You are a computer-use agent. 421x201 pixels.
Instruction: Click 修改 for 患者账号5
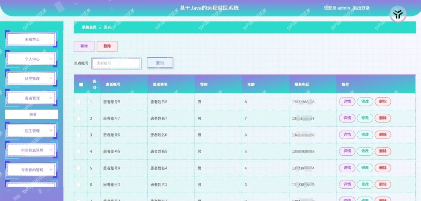click(365, 151)
